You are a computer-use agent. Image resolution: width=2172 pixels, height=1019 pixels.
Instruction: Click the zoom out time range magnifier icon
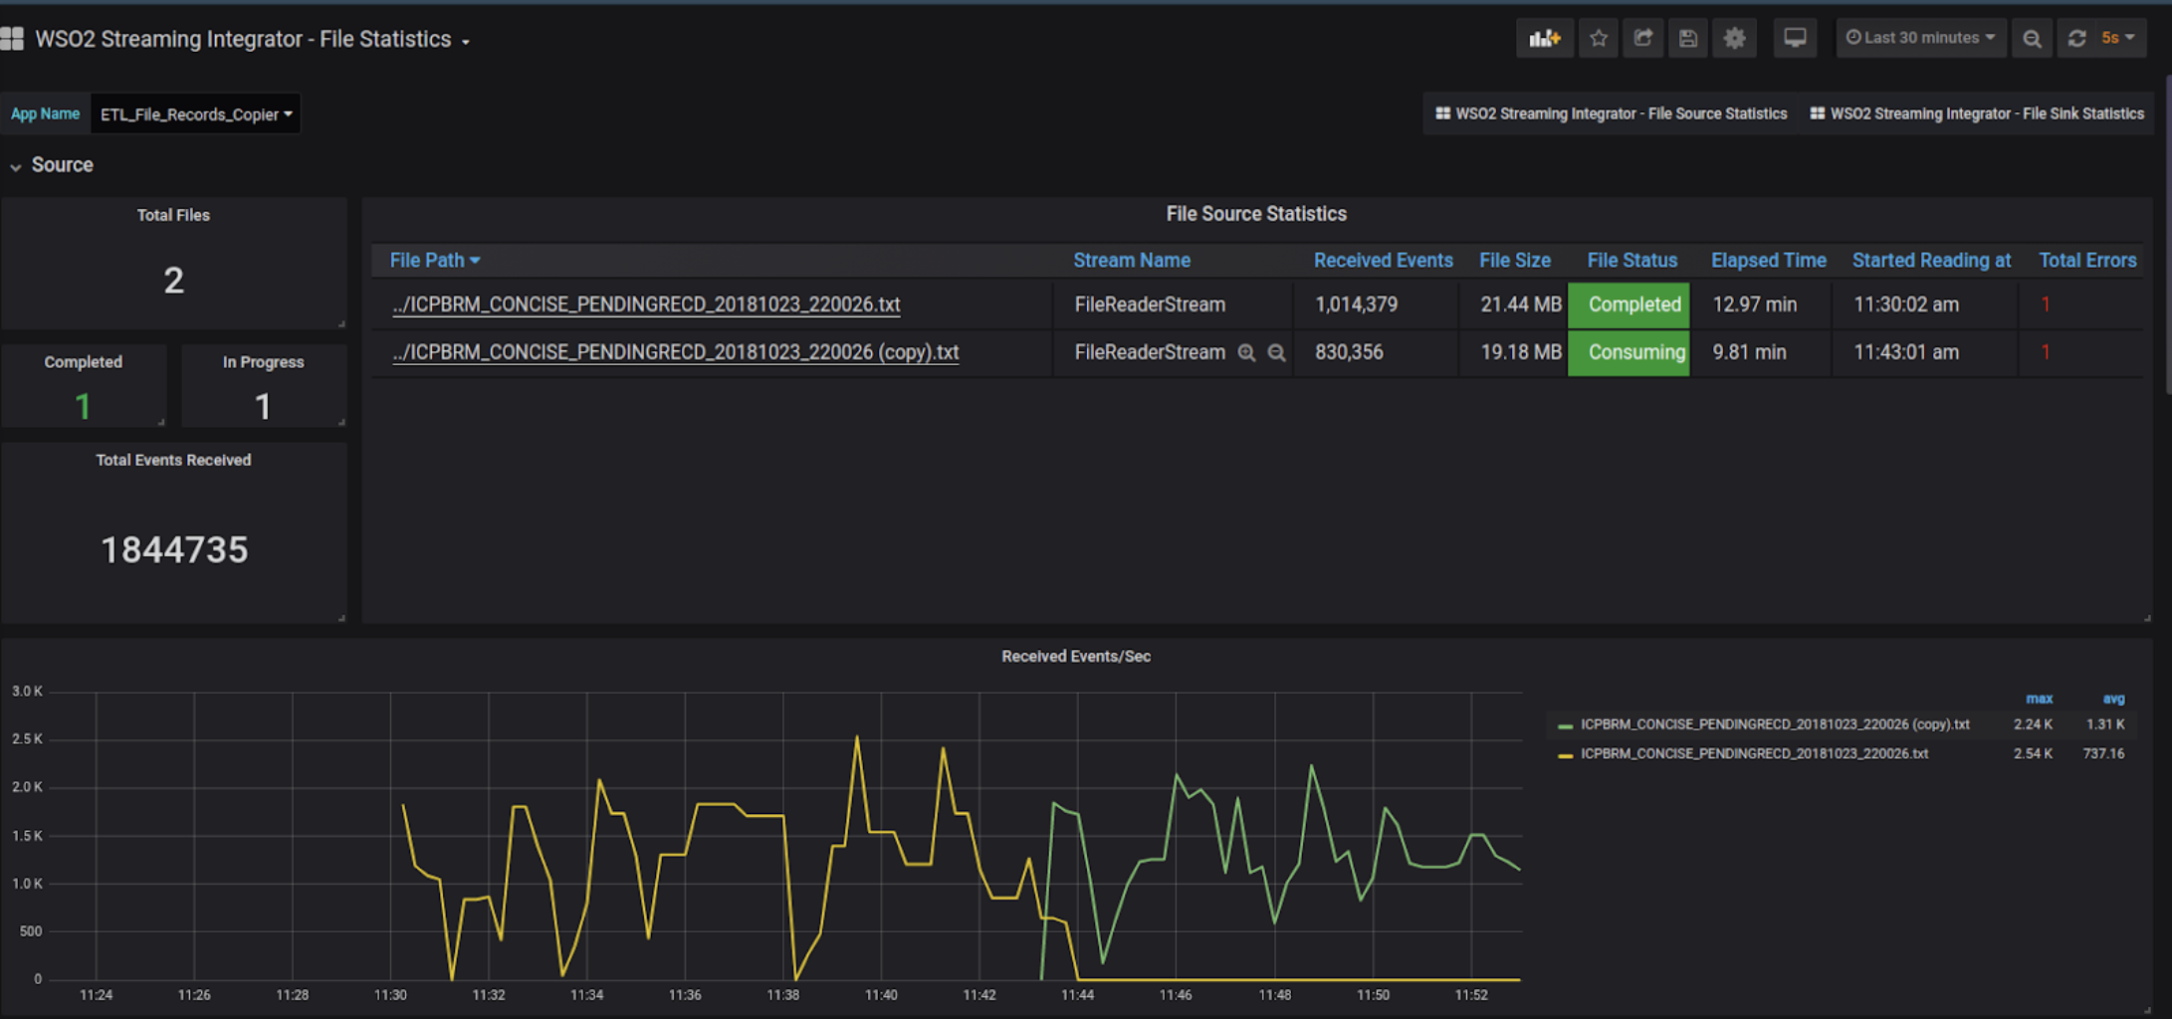(x=2032, y=38)
